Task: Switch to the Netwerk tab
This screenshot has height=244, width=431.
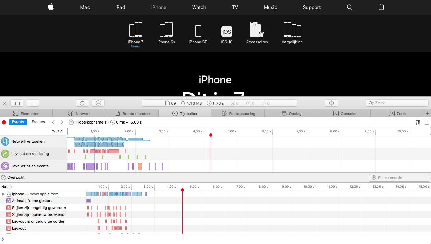Action: (x=79, y=113)
